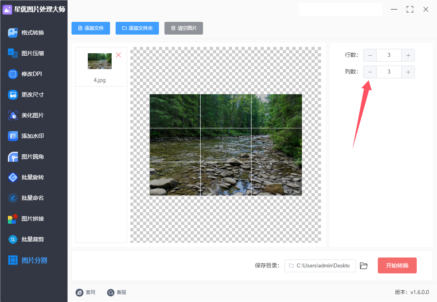
Task: Minimize the application window
Action: (394, 10)
